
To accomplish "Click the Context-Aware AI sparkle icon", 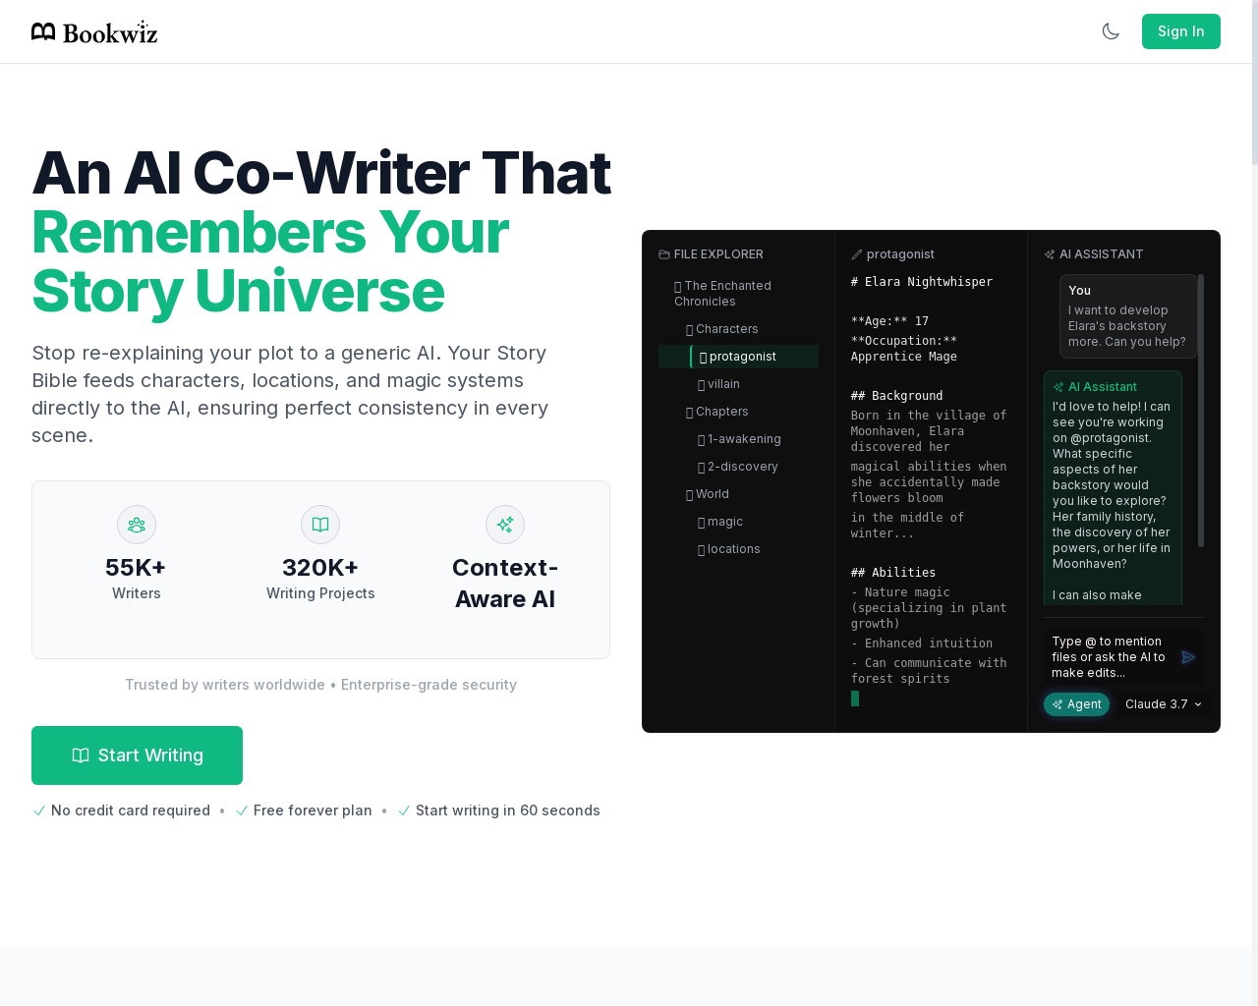I will click(x=505, y=525).
